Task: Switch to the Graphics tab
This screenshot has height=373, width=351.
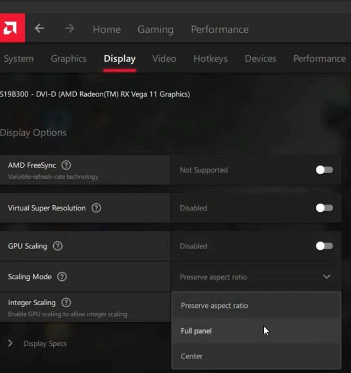Action: pyautogui.click(x=69, y=59)
